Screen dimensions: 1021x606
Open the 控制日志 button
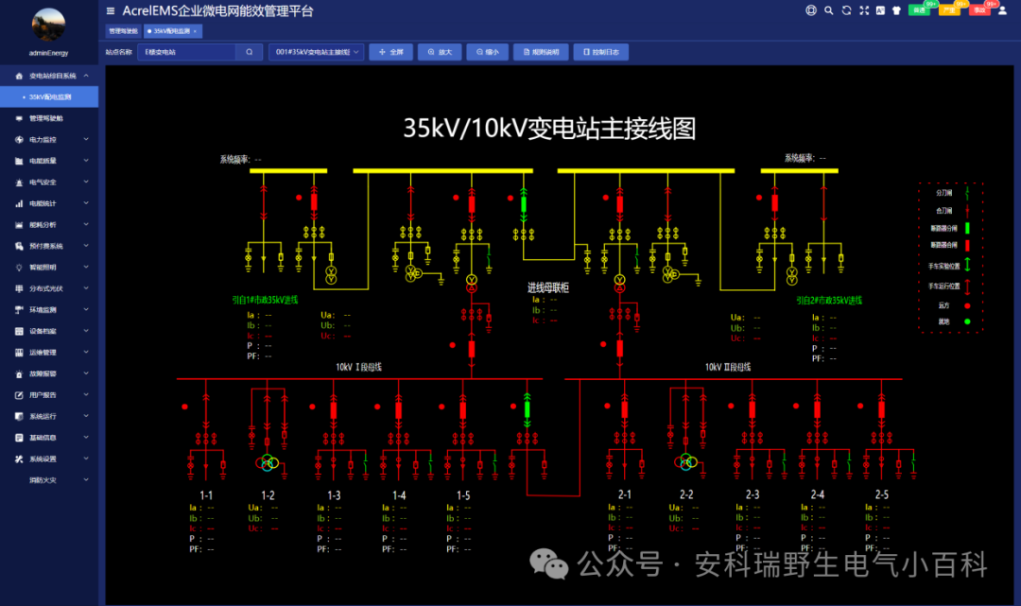601,52
